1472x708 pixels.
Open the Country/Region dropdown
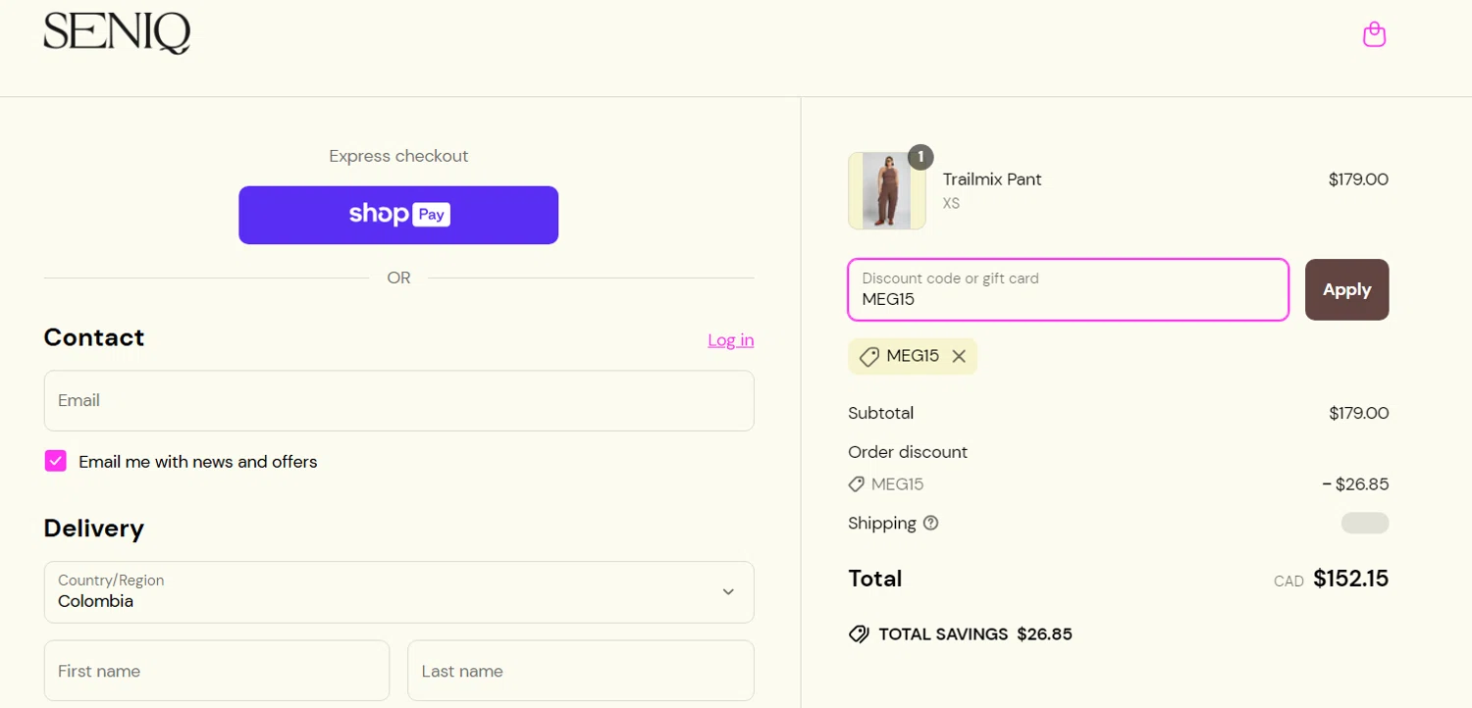398,592
